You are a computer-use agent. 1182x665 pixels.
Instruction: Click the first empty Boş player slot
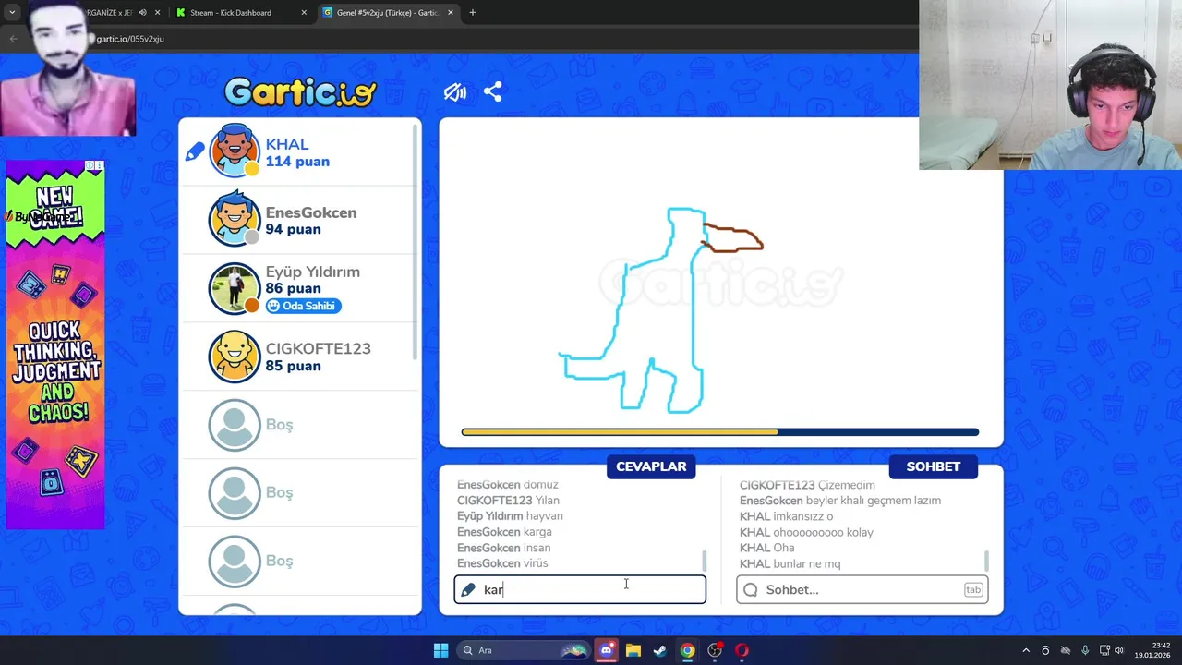(235, 425)
